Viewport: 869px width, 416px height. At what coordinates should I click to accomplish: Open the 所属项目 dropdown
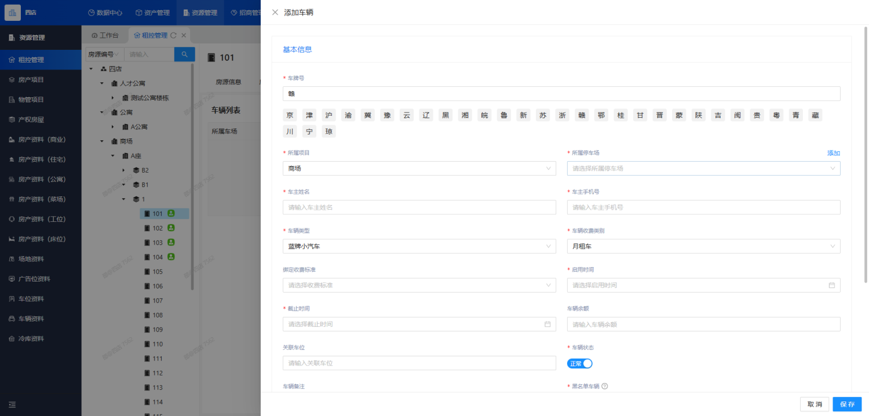[x=419, y=169]
